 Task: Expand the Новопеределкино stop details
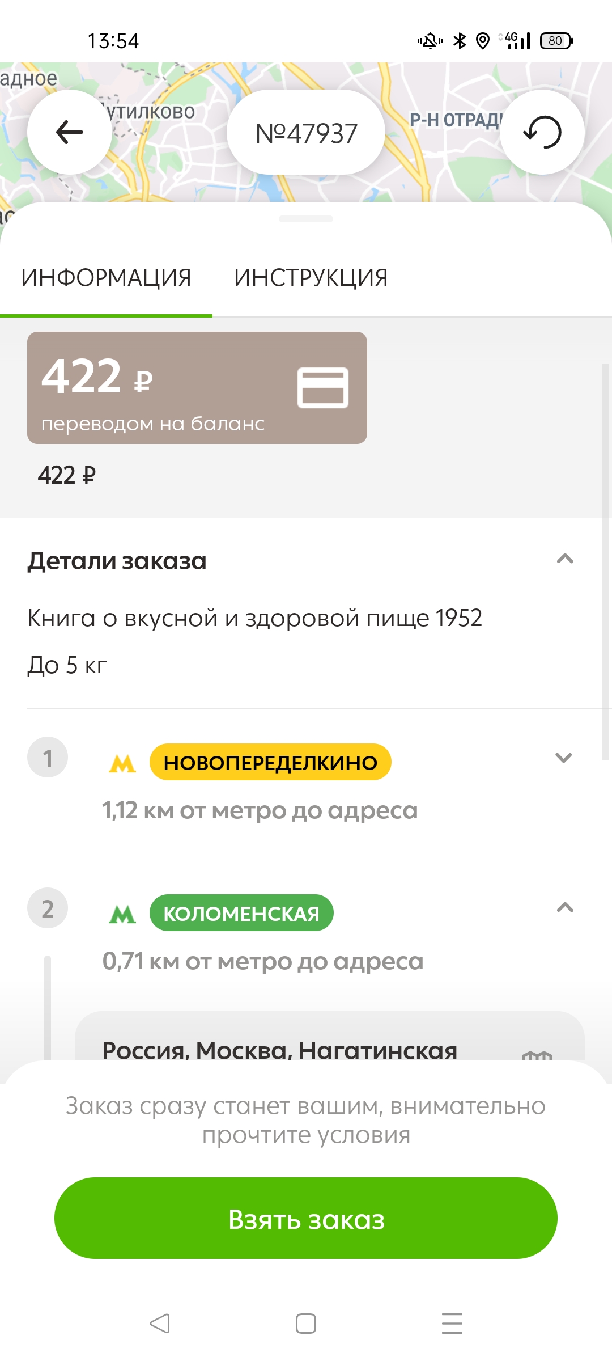pos(563,758)
